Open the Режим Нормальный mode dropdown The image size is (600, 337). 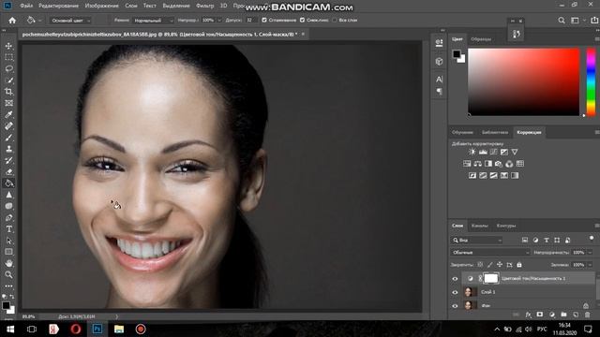[153, 21]
